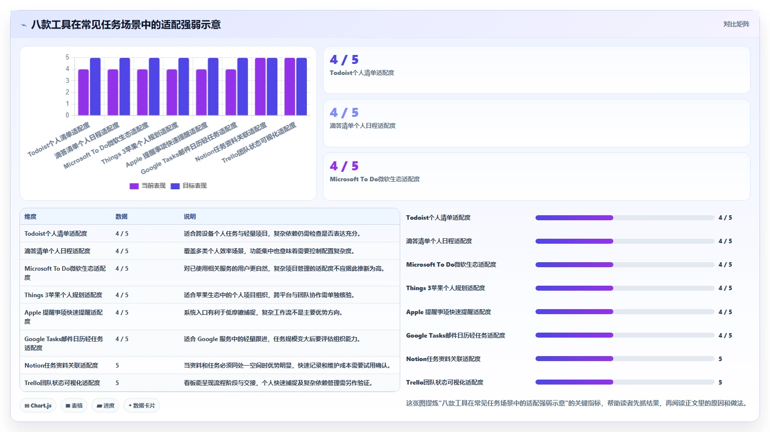Click the description starting 系统入口有利于低摩擦捕捉
This screenshot has height=432, width=770.
coord(263,313)
